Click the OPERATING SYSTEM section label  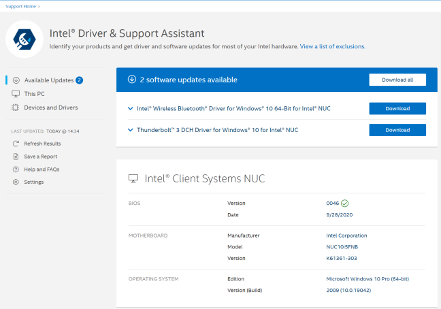coord(153,279)
